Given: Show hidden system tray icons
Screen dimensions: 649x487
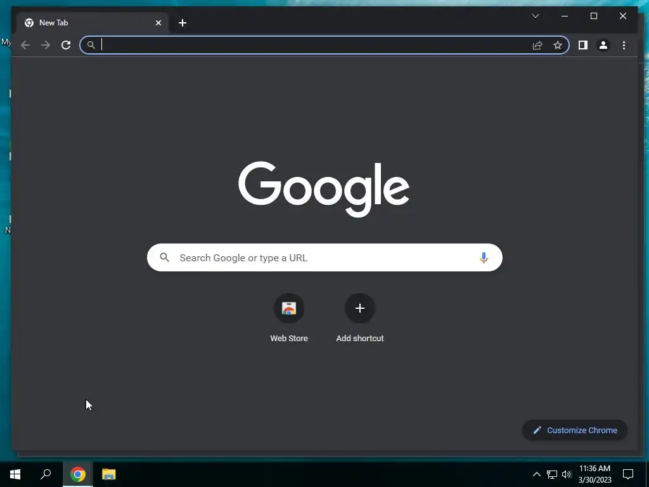Looking at the screenshot, I should coord(536,474).
